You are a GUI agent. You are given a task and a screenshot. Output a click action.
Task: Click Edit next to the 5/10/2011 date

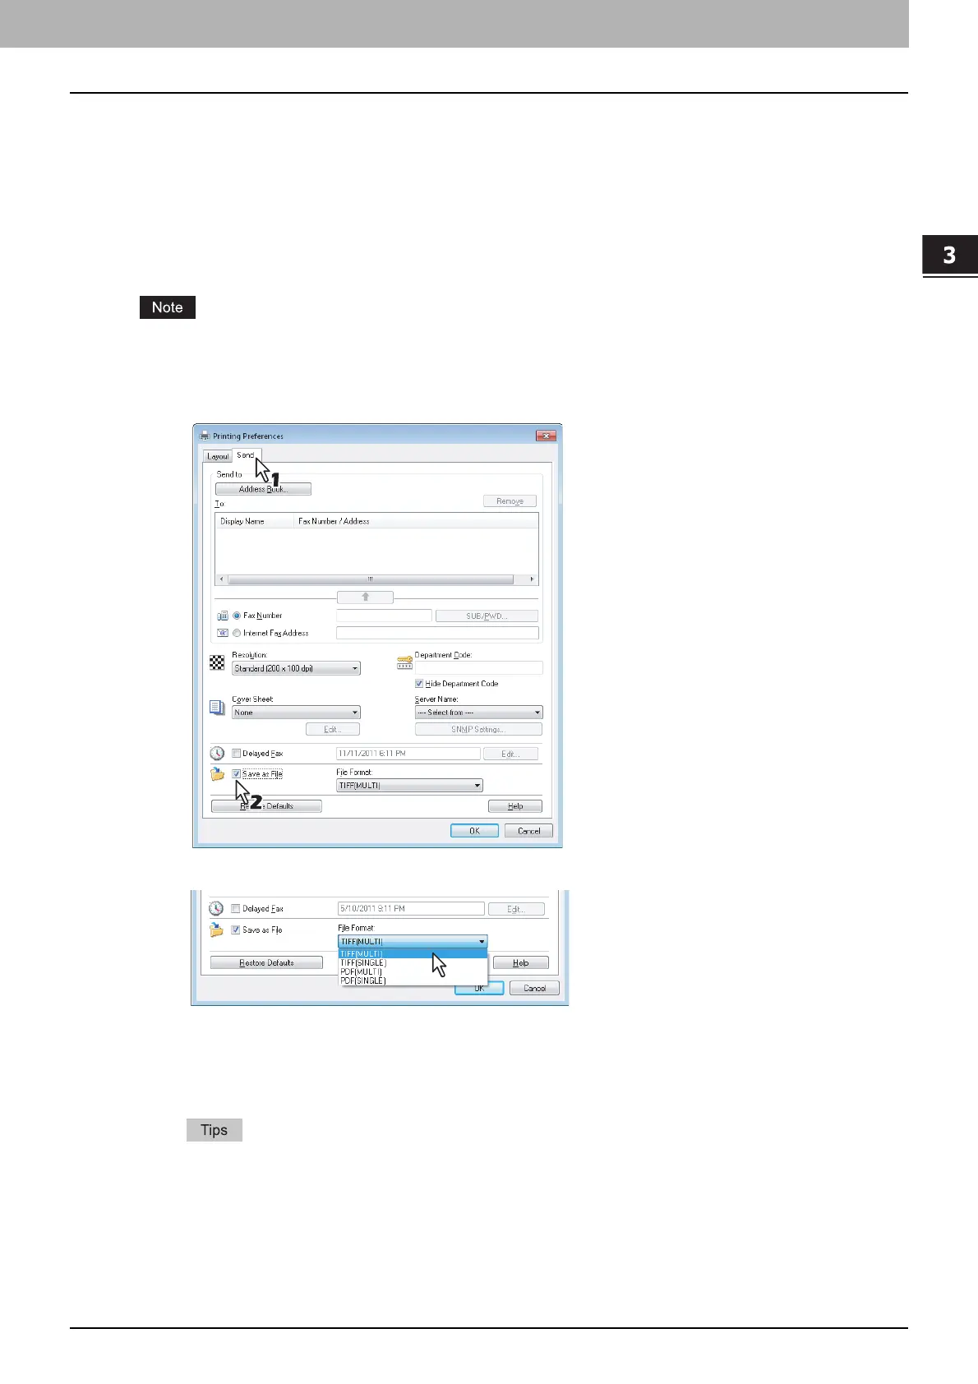point(516,909)
